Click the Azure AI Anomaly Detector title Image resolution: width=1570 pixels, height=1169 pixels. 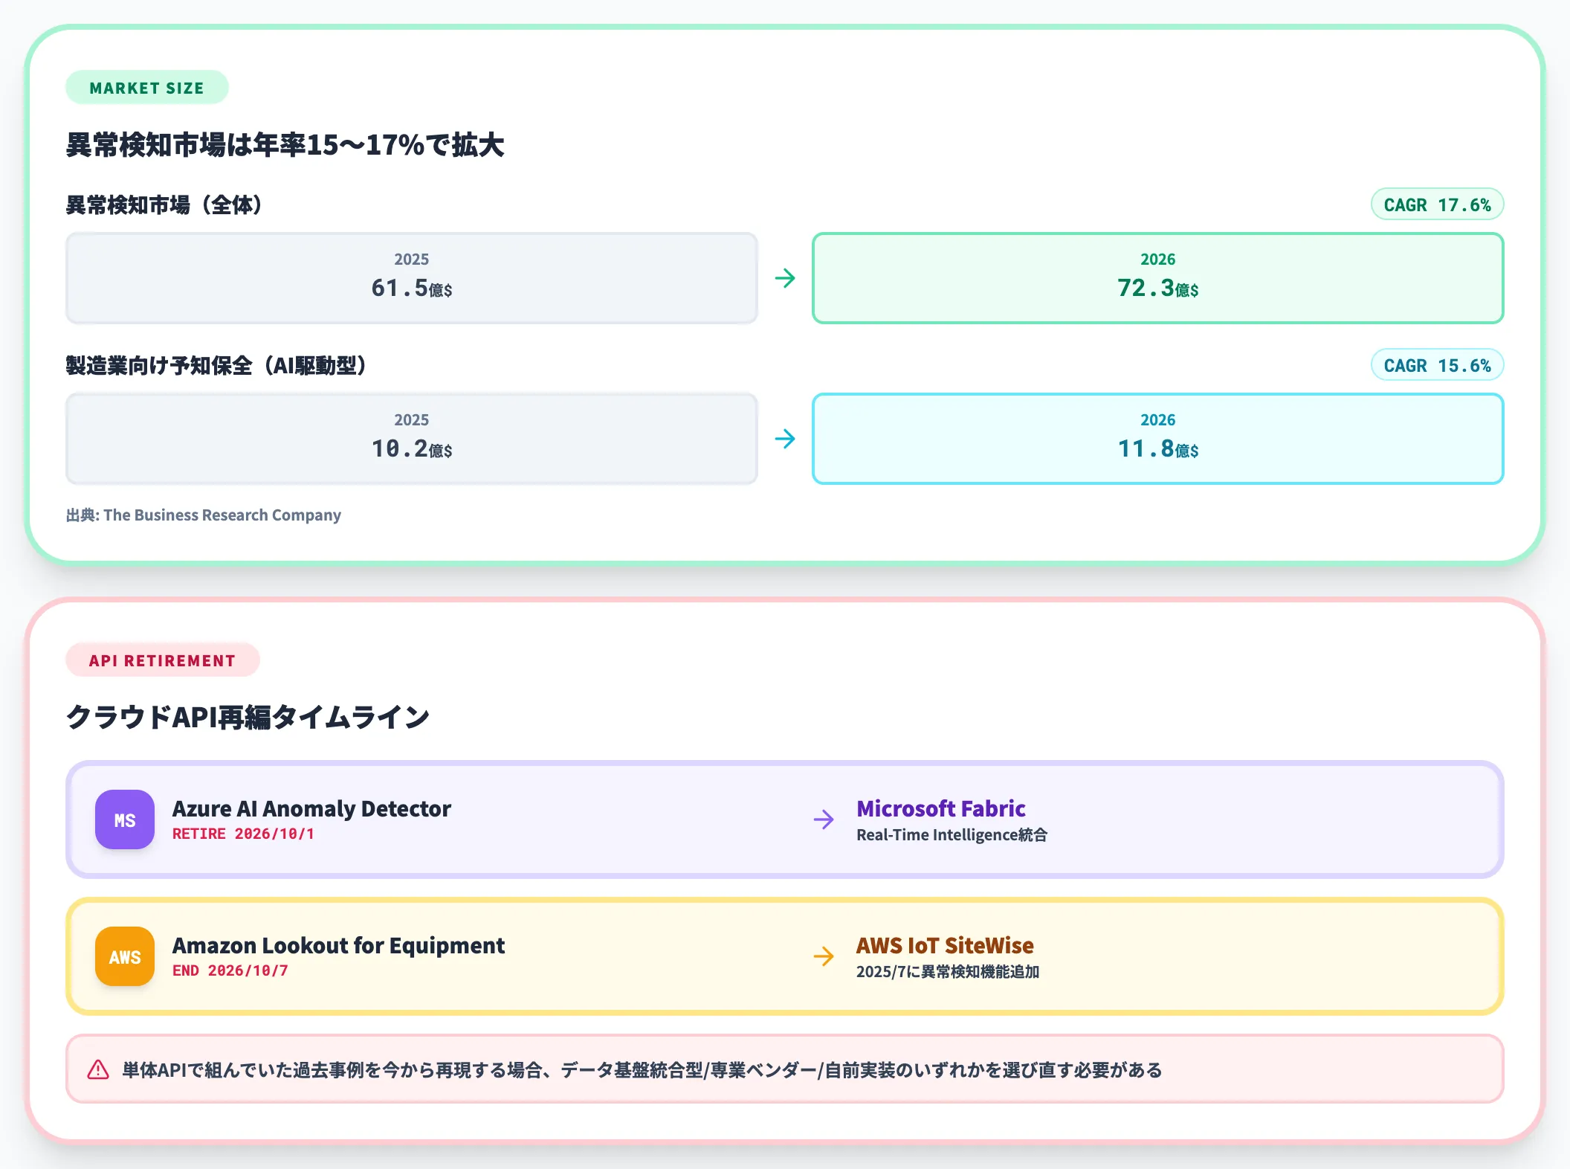coord(311,808)
